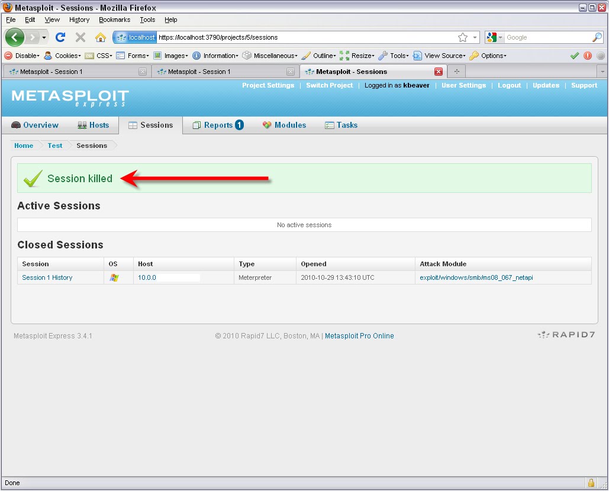
Task: Open the Google search engine selector
Action: click(494, 37)
